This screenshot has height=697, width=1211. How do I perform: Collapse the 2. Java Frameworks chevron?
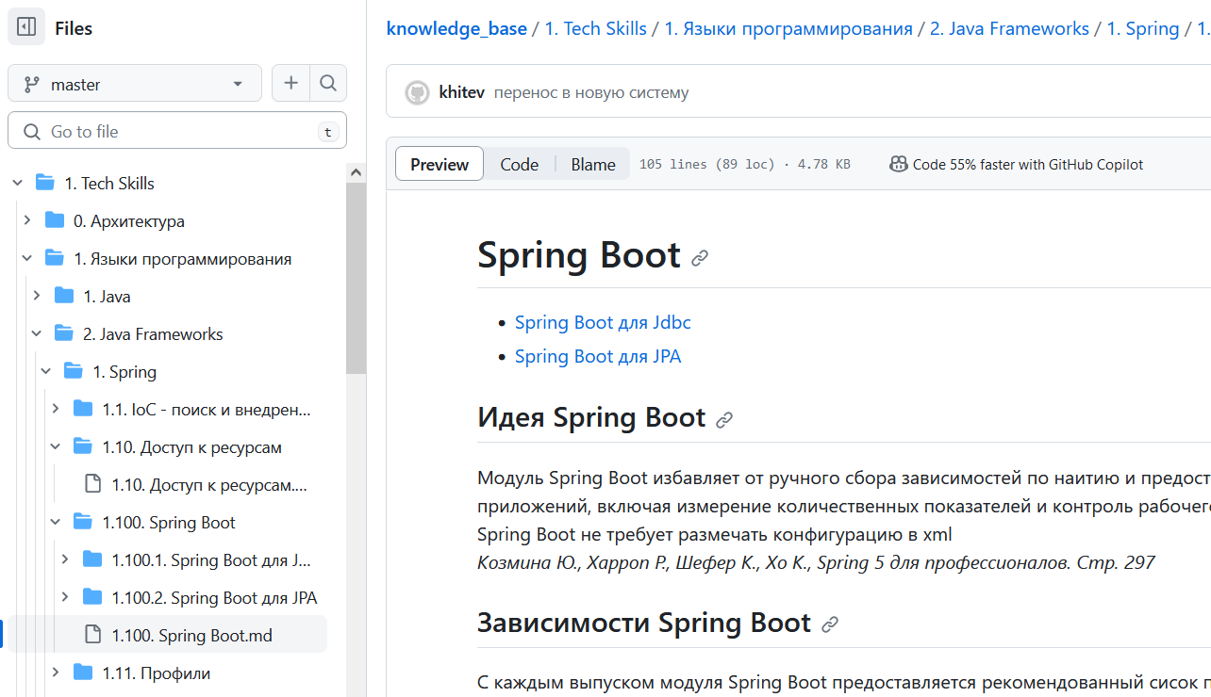36,333
